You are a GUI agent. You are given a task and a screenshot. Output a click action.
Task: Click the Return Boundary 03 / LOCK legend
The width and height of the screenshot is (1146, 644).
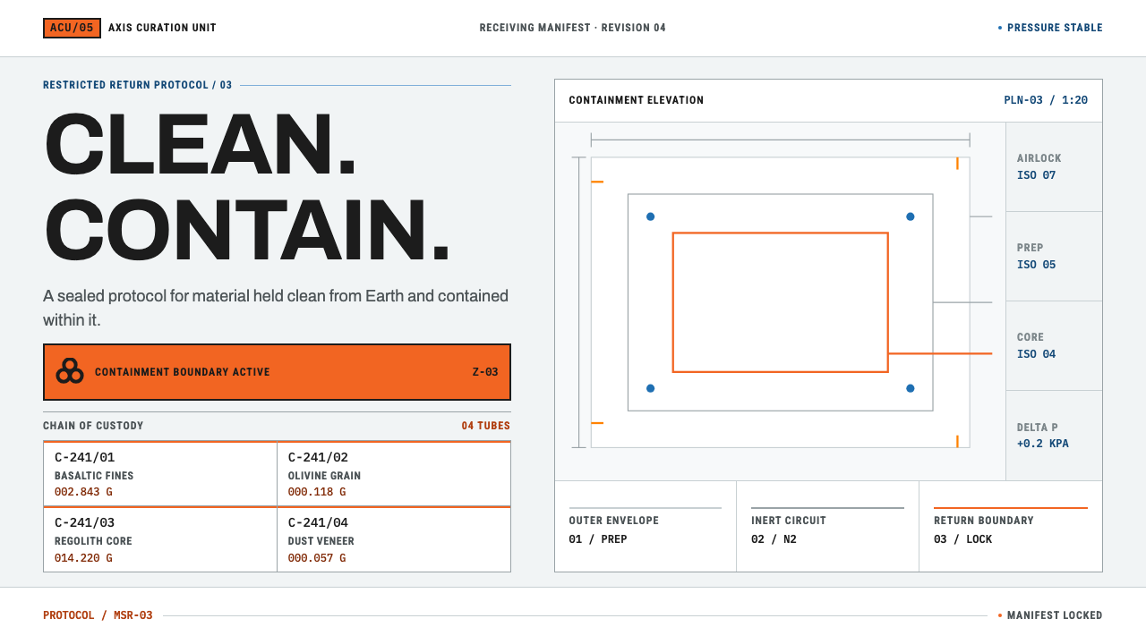[1011, 526]
